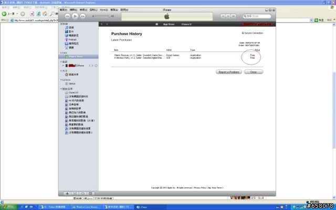This screenshot has height=210, width=336.
Task: Expand the iPhone device triangle
Action: coord(63,66)
